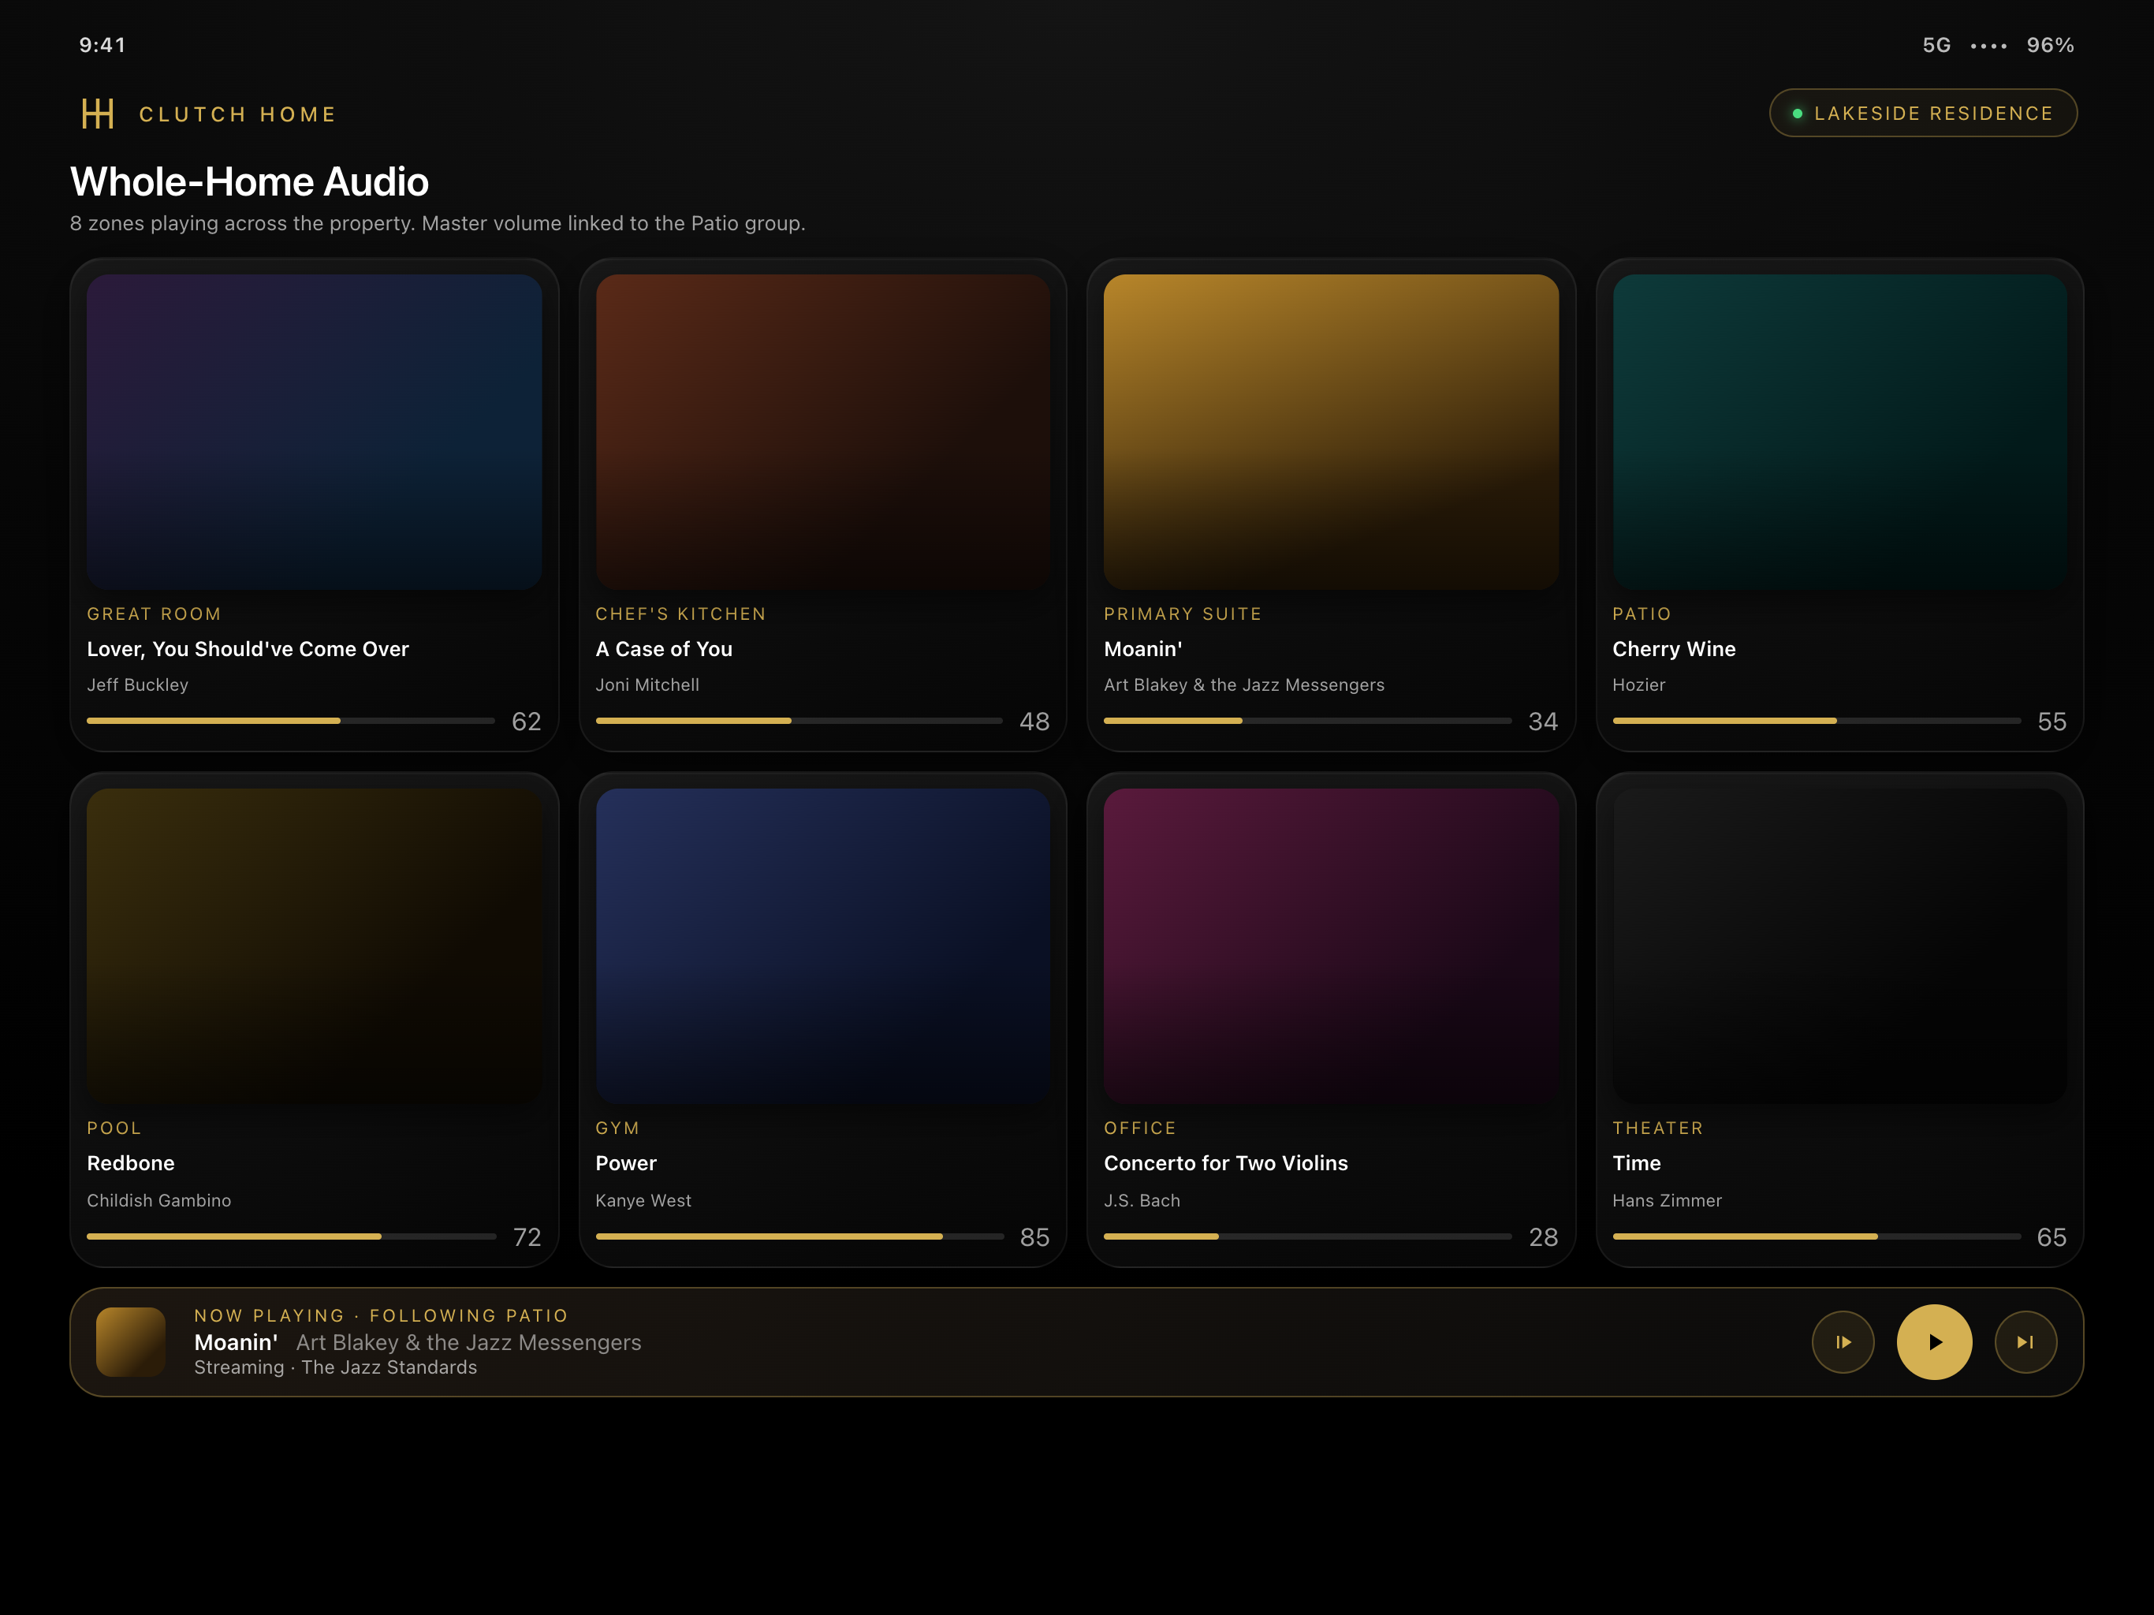Click the 9:41 clock in status bar
2154x1615 pixels.
[102, 45]
